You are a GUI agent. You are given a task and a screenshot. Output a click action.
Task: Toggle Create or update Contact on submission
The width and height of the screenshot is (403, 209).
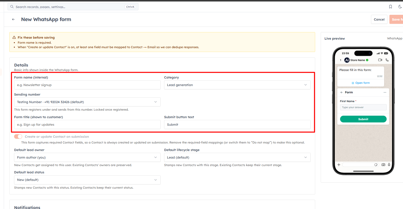tap(18, 136)
